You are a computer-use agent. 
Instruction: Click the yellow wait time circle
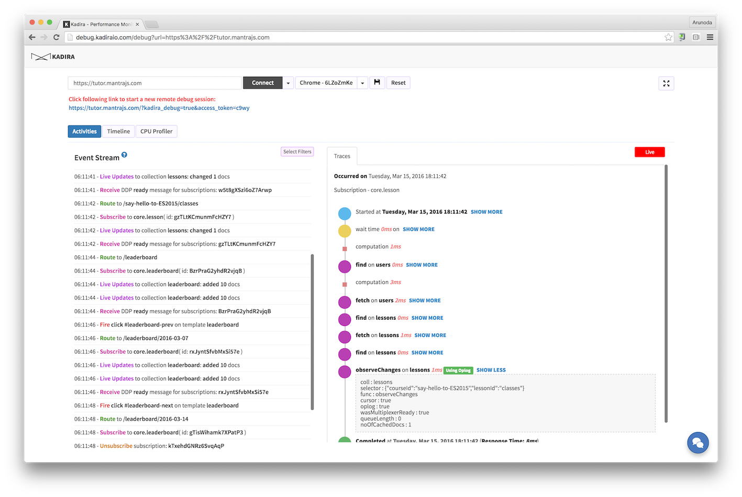[345, 231]
